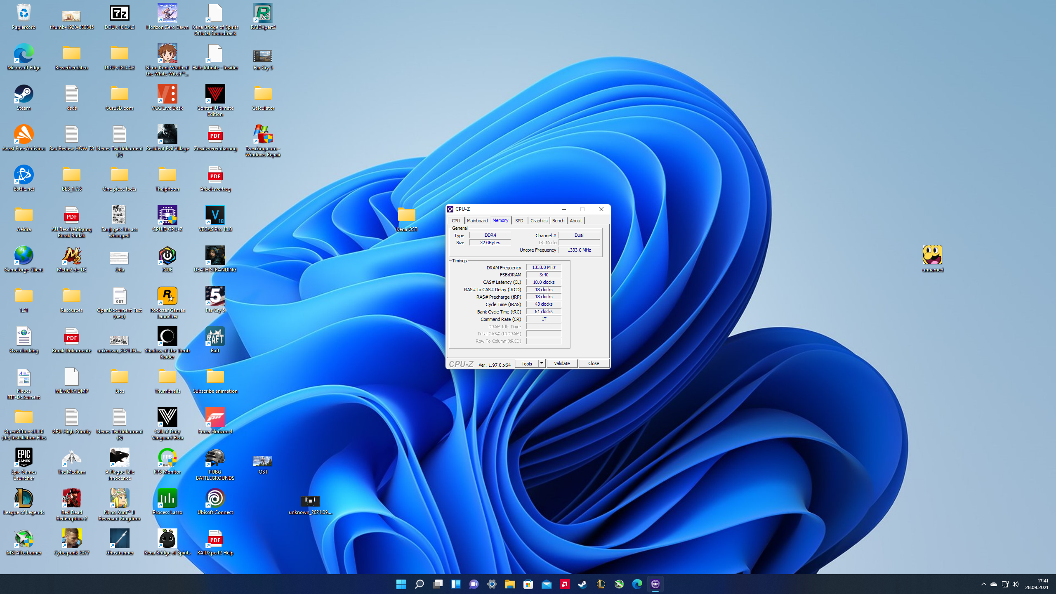Open the Bench tab in CPU-Z
Screen dimensions: 1056x594
click(558, 221)
